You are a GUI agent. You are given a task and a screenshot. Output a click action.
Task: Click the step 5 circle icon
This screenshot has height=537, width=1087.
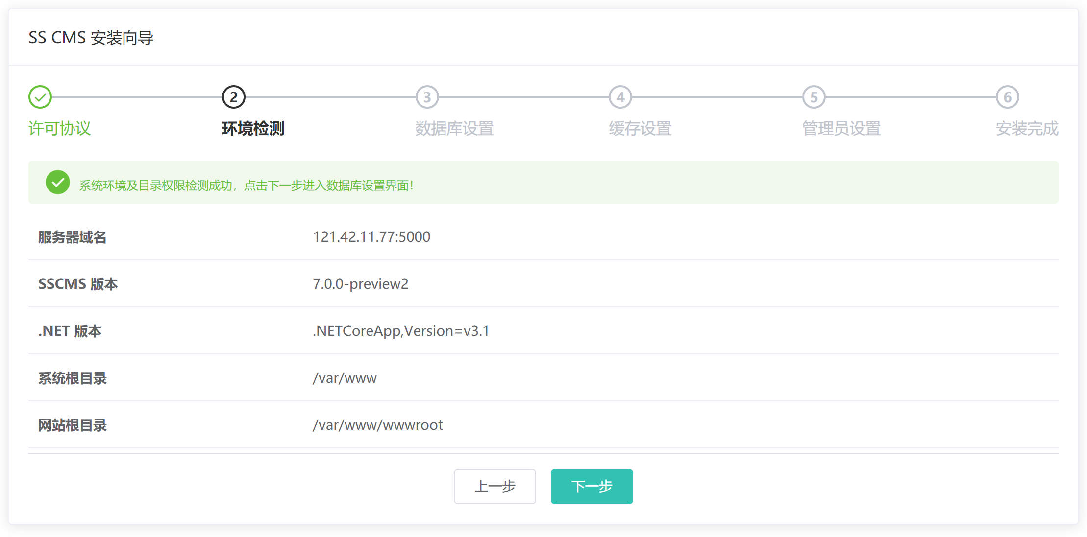(814, 97)
